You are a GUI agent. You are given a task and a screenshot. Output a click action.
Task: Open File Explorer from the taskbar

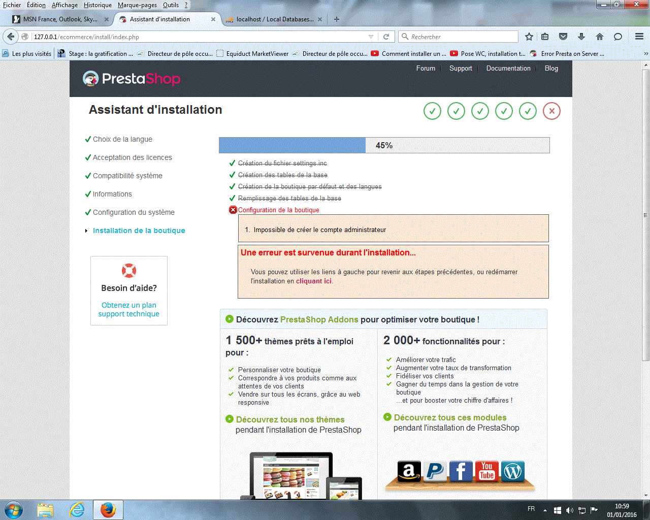point(45,510)
